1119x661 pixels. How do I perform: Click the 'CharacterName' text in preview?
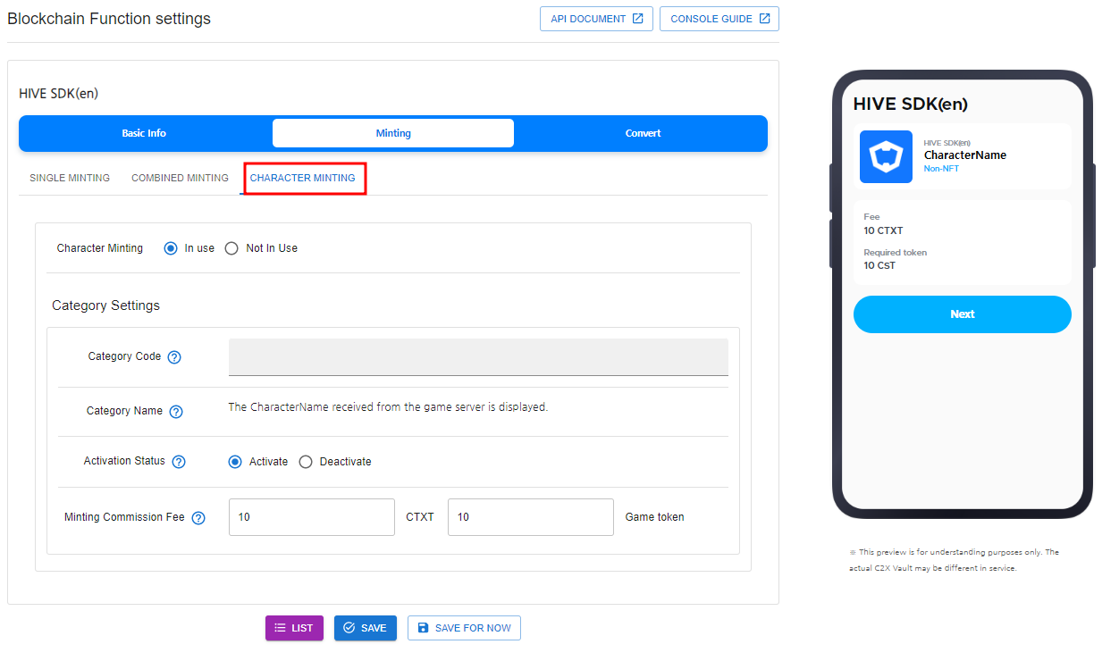[965, 155]
